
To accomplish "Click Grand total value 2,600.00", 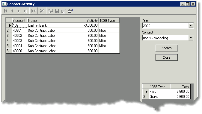I will click(180, 97).
